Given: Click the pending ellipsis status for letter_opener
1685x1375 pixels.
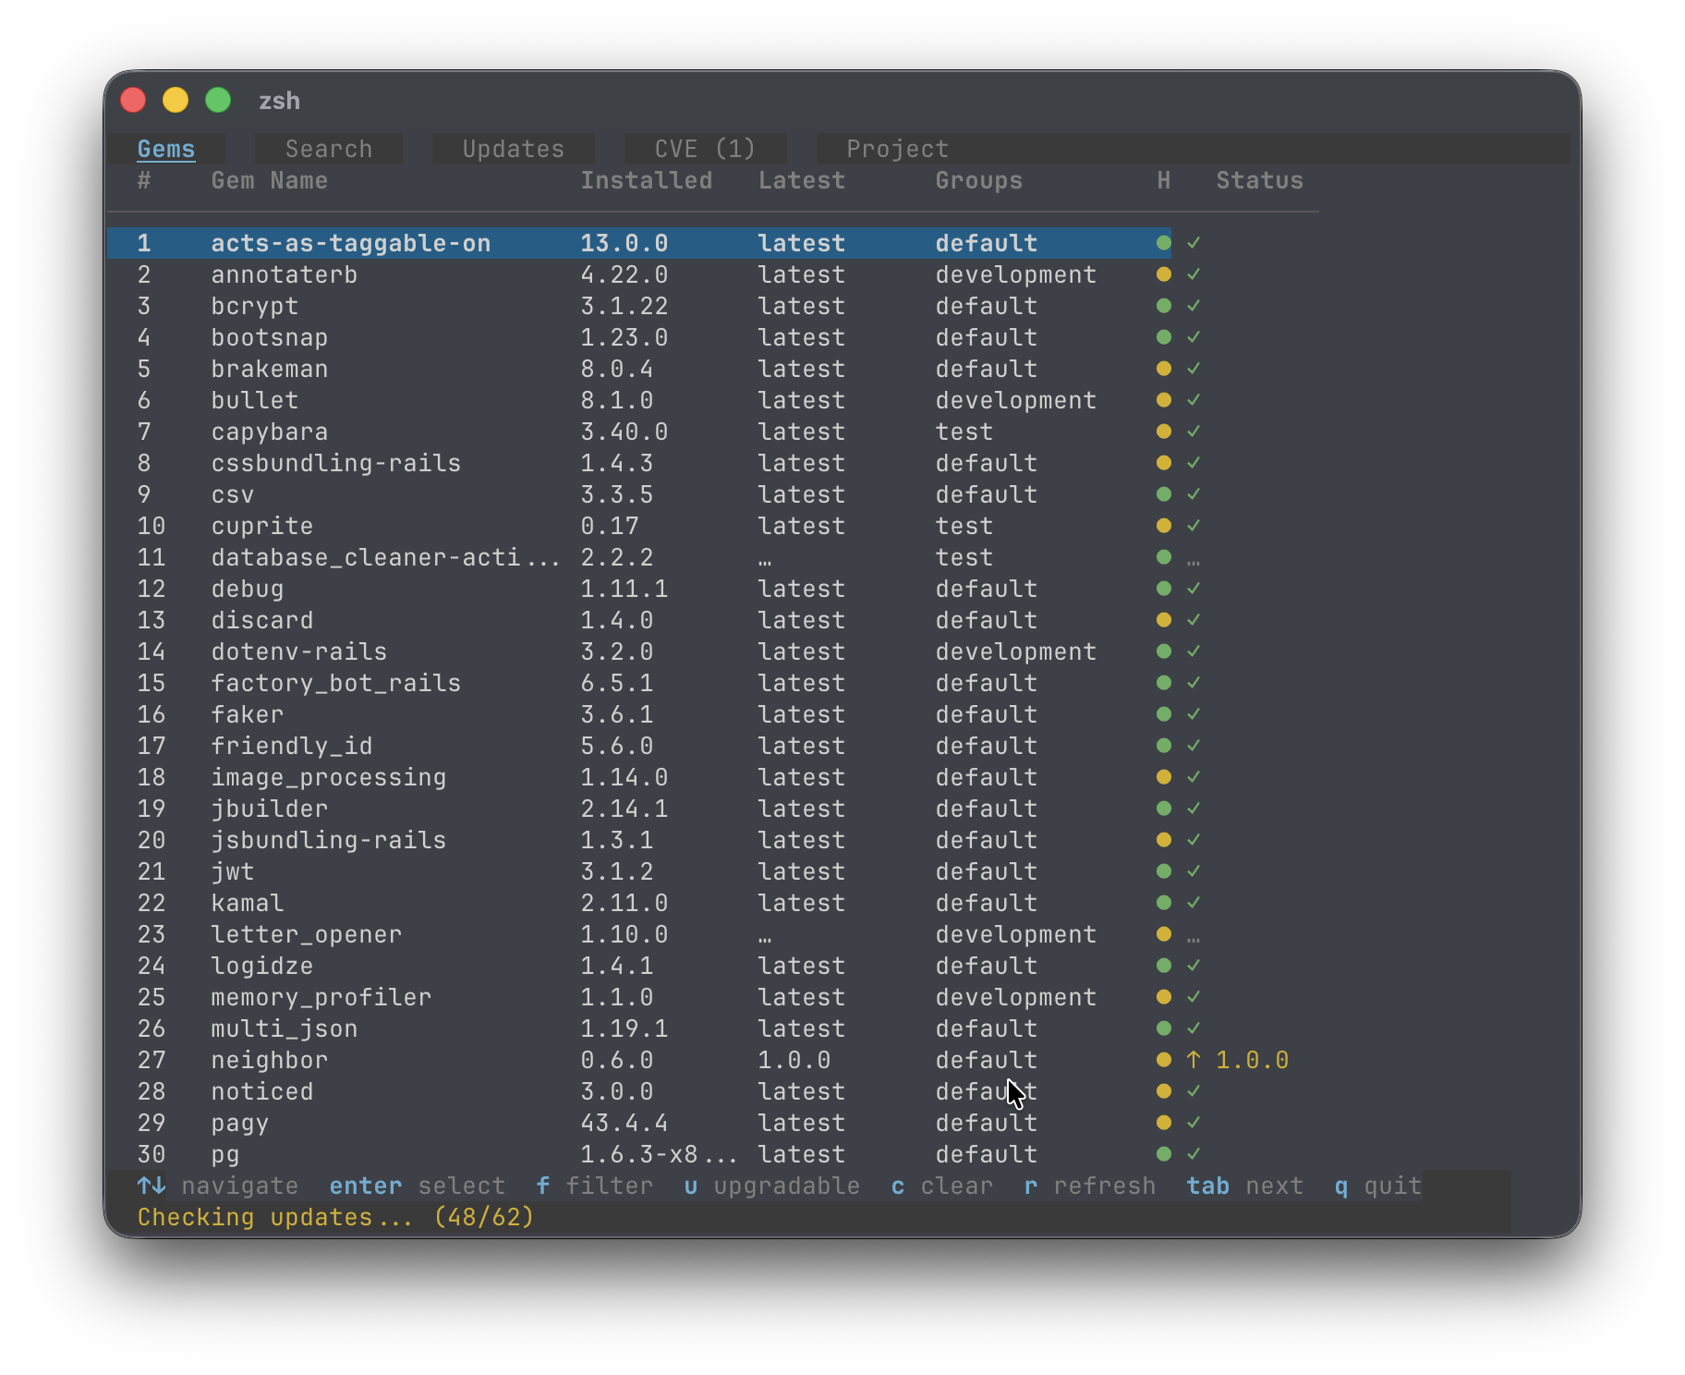Looking at the screenshot, I should pos(1194,937).
